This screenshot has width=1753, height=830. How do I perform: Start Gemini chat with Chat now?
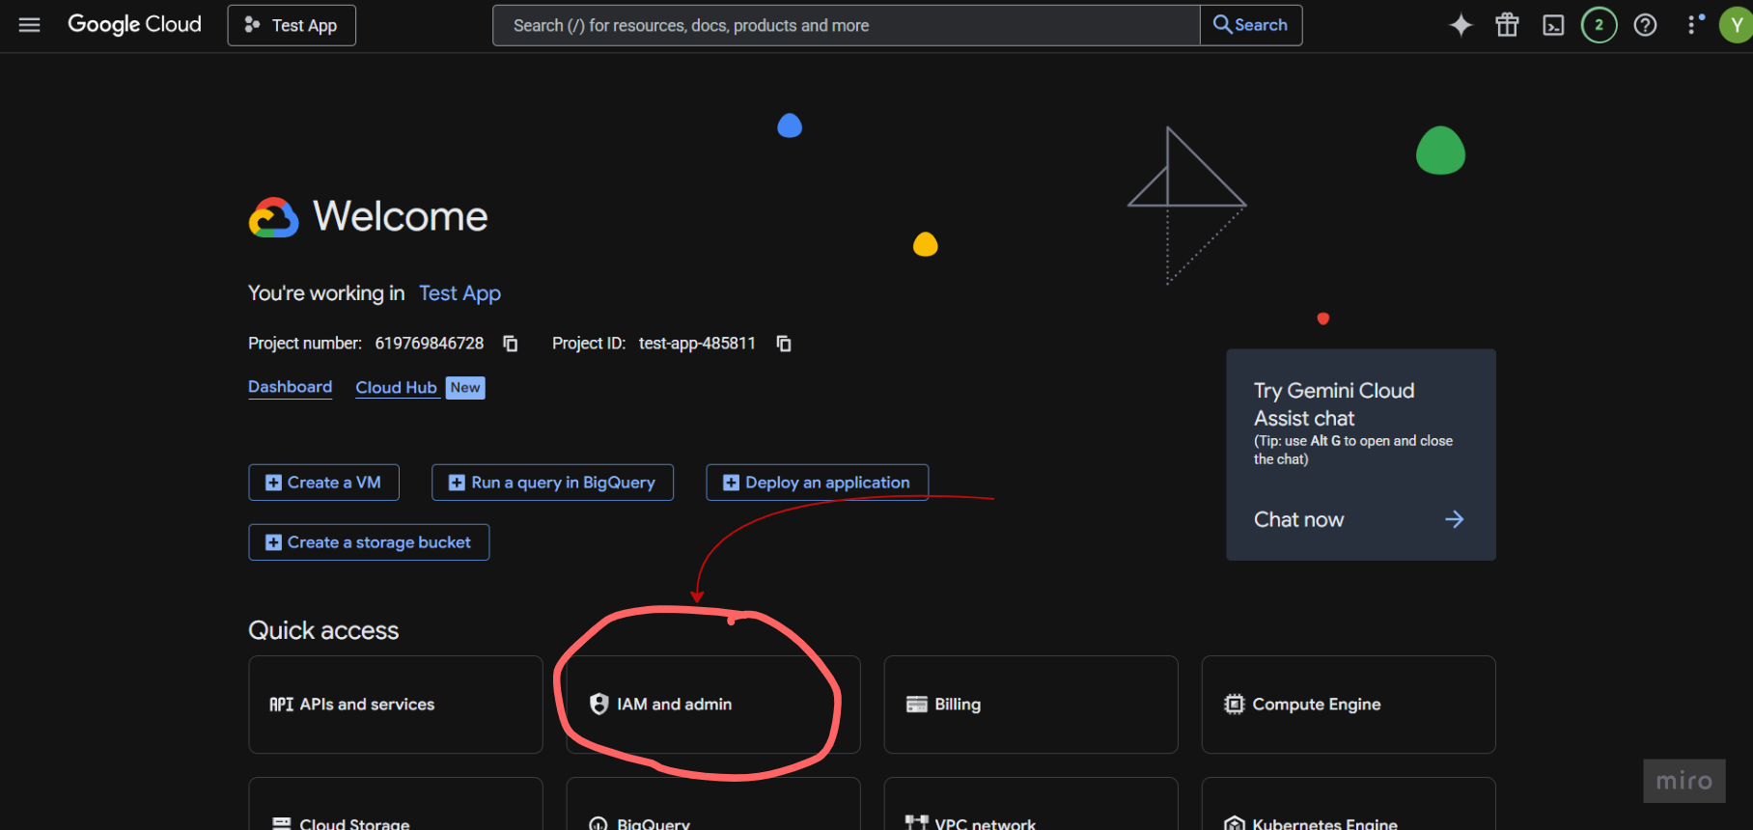pos(1298,519)
